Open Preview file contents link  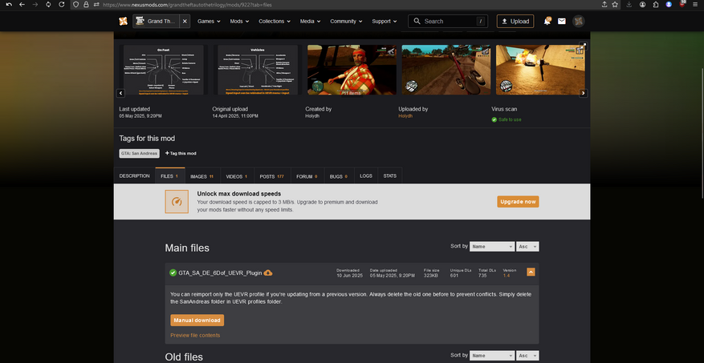(195, 335)
